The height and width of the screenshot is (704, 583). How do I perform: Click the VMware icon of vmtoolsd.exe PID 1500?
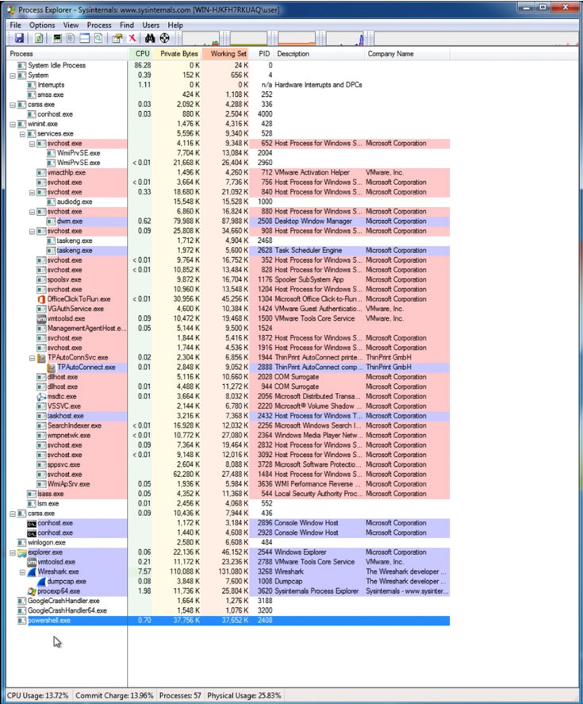[41, 318]
